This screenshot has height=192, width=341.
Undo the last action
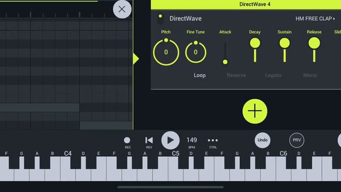(x=263, y=140)
